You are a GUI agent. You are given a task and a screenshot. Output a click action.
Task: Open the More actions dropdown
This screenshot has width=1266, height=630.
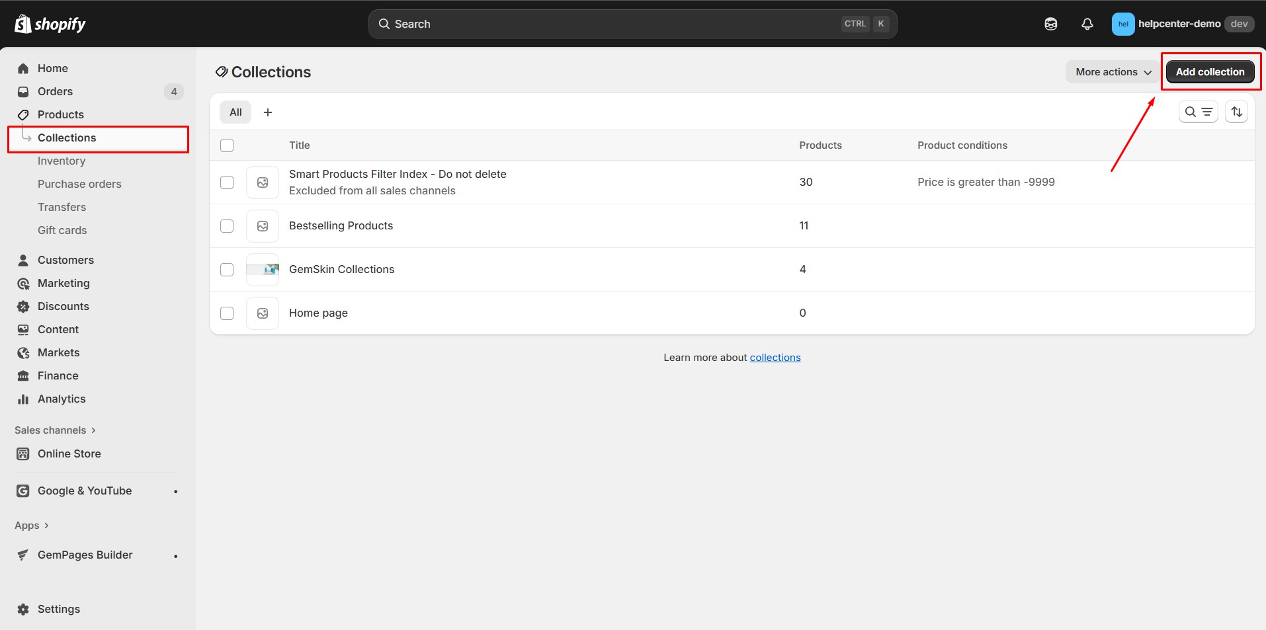(1111, 71)
